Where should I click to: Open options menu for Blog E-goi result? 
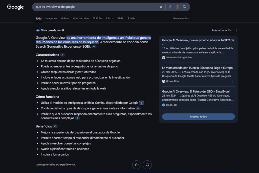(233, 105)
